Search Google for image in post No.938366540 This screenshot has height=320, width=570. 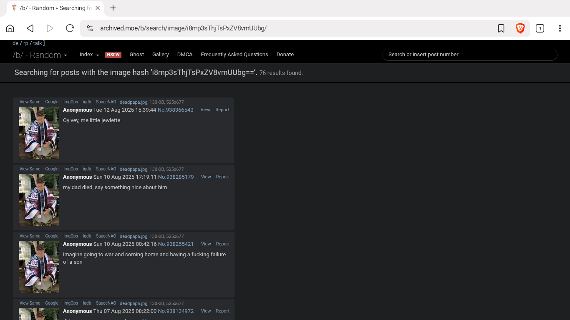[52, 102]
